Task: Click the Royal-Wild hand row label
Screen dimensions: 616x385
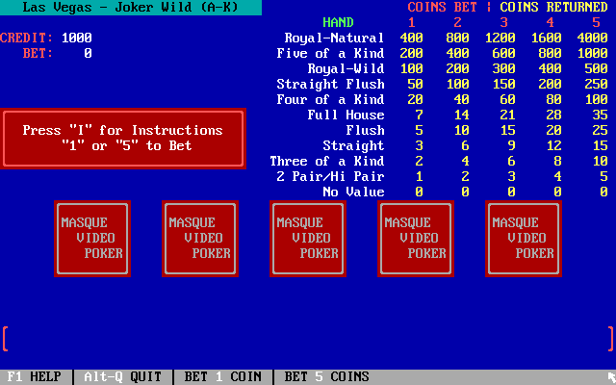Action: pos(346,68)
